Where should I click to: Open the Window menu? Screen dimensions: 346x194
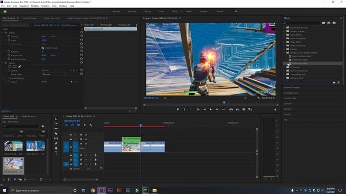coord(63,6)
